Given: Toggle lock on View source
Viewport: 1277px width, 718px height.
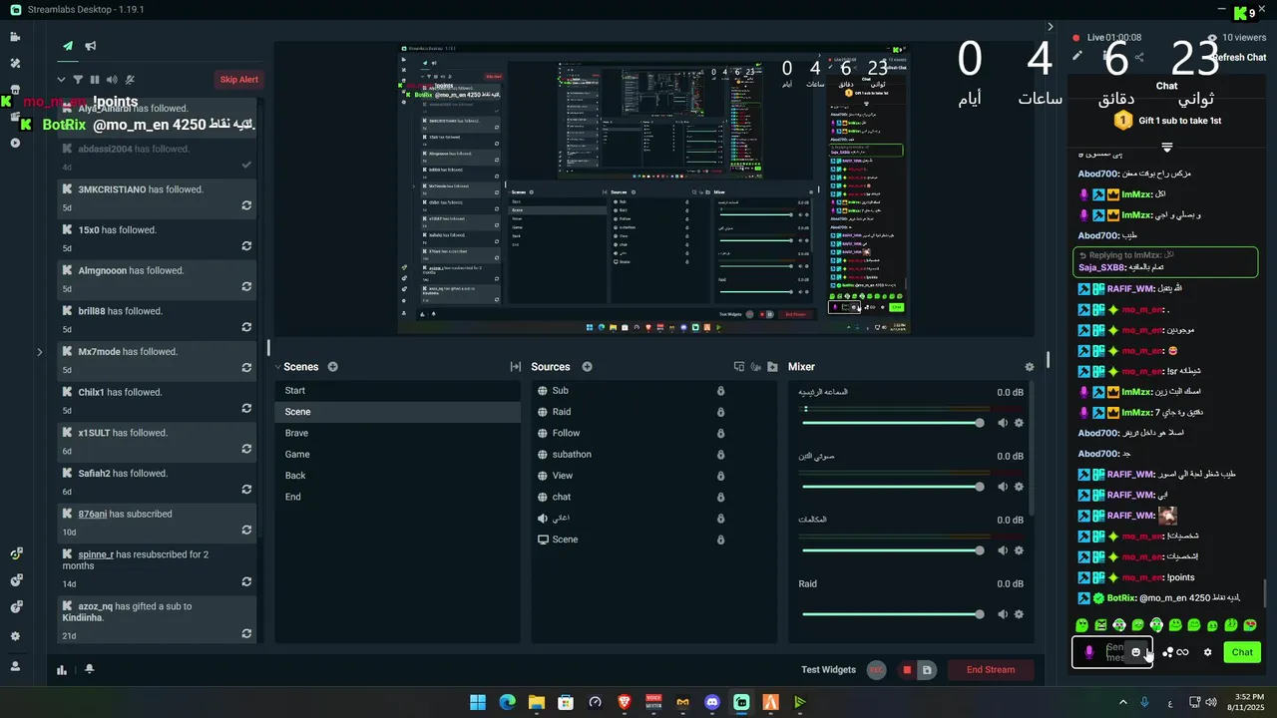Looking at the screenshot, I should 720,476.
